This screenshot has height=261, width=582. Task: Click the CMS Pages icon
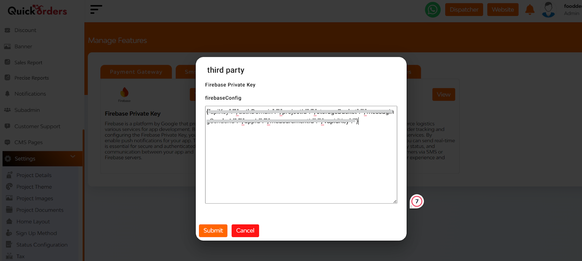pos(7,142)
